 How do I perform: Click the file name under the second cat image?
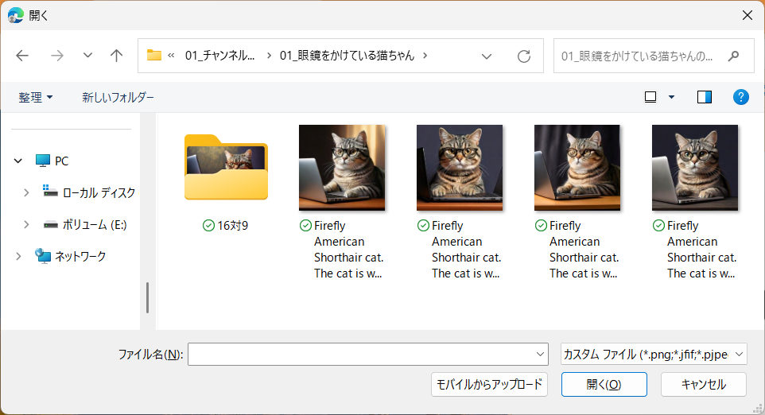[x=467, y=250]
